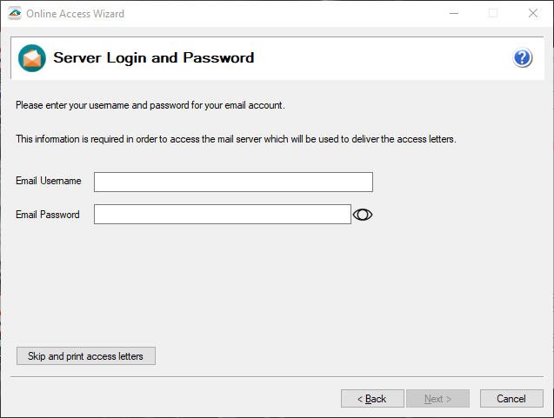Click the greyed-out Next button
Screen dimensions: 554x418
click(x=437, y=399)
